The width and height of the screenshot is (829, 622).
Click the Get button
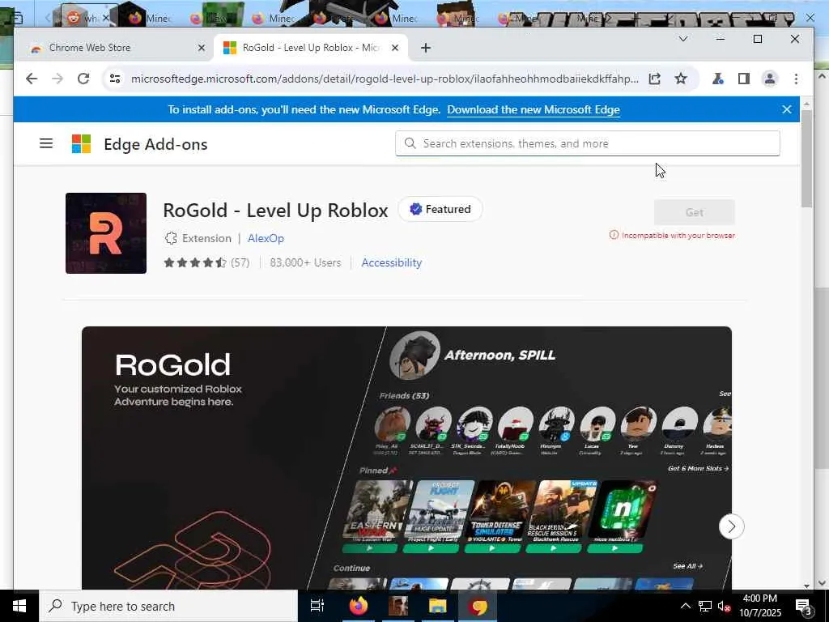(694, 212)
